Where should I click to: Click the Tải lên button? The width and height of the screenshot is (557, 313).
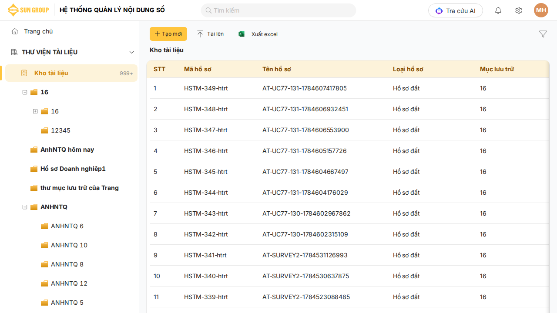tap(210, 34)
